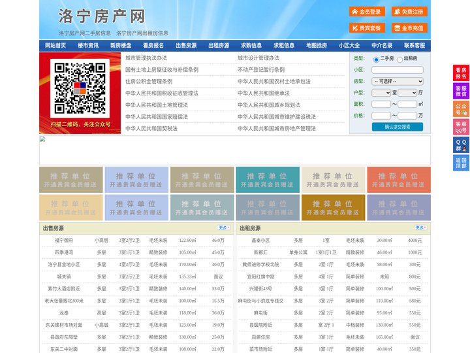Image resolution: width=470 pixels, height=353 pixels.
Task: Select the 二手房 radio button
Action: tap(376, 59)
